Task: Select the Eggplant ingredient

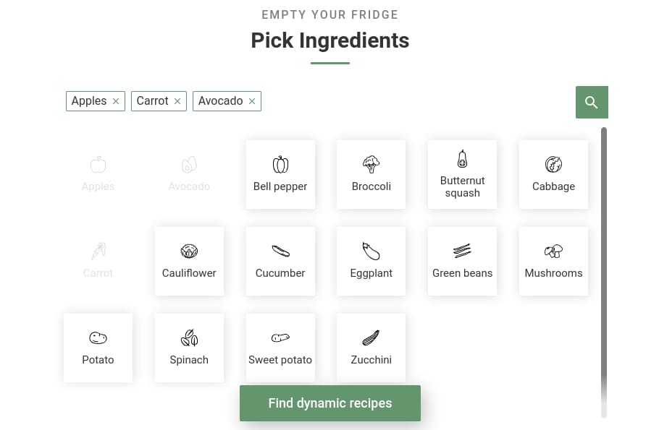Action: tap(371, 260)
